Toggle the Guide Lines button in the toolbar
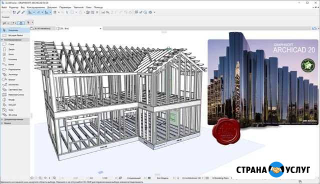The image size is (320, 184). (30, 12)
